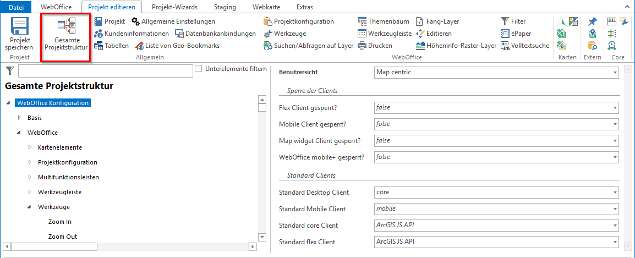Open Projektkonfiguration in WebOffice group
This screenshot has width=635, height=258.
click(x=298, y=21)
